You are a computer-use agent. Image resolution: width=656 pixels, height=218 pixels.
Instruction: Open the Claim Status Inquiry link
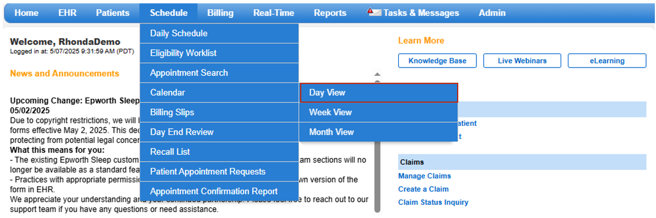[x=433, y=202]
